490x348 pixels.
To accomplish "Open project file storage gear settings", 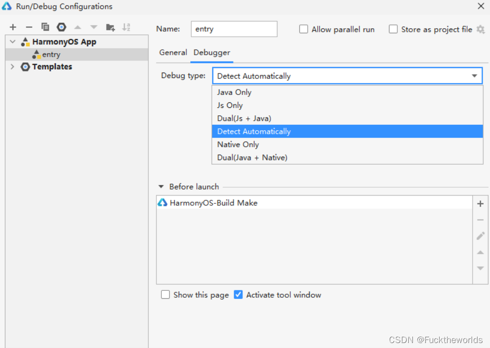I will click(481, 30).
